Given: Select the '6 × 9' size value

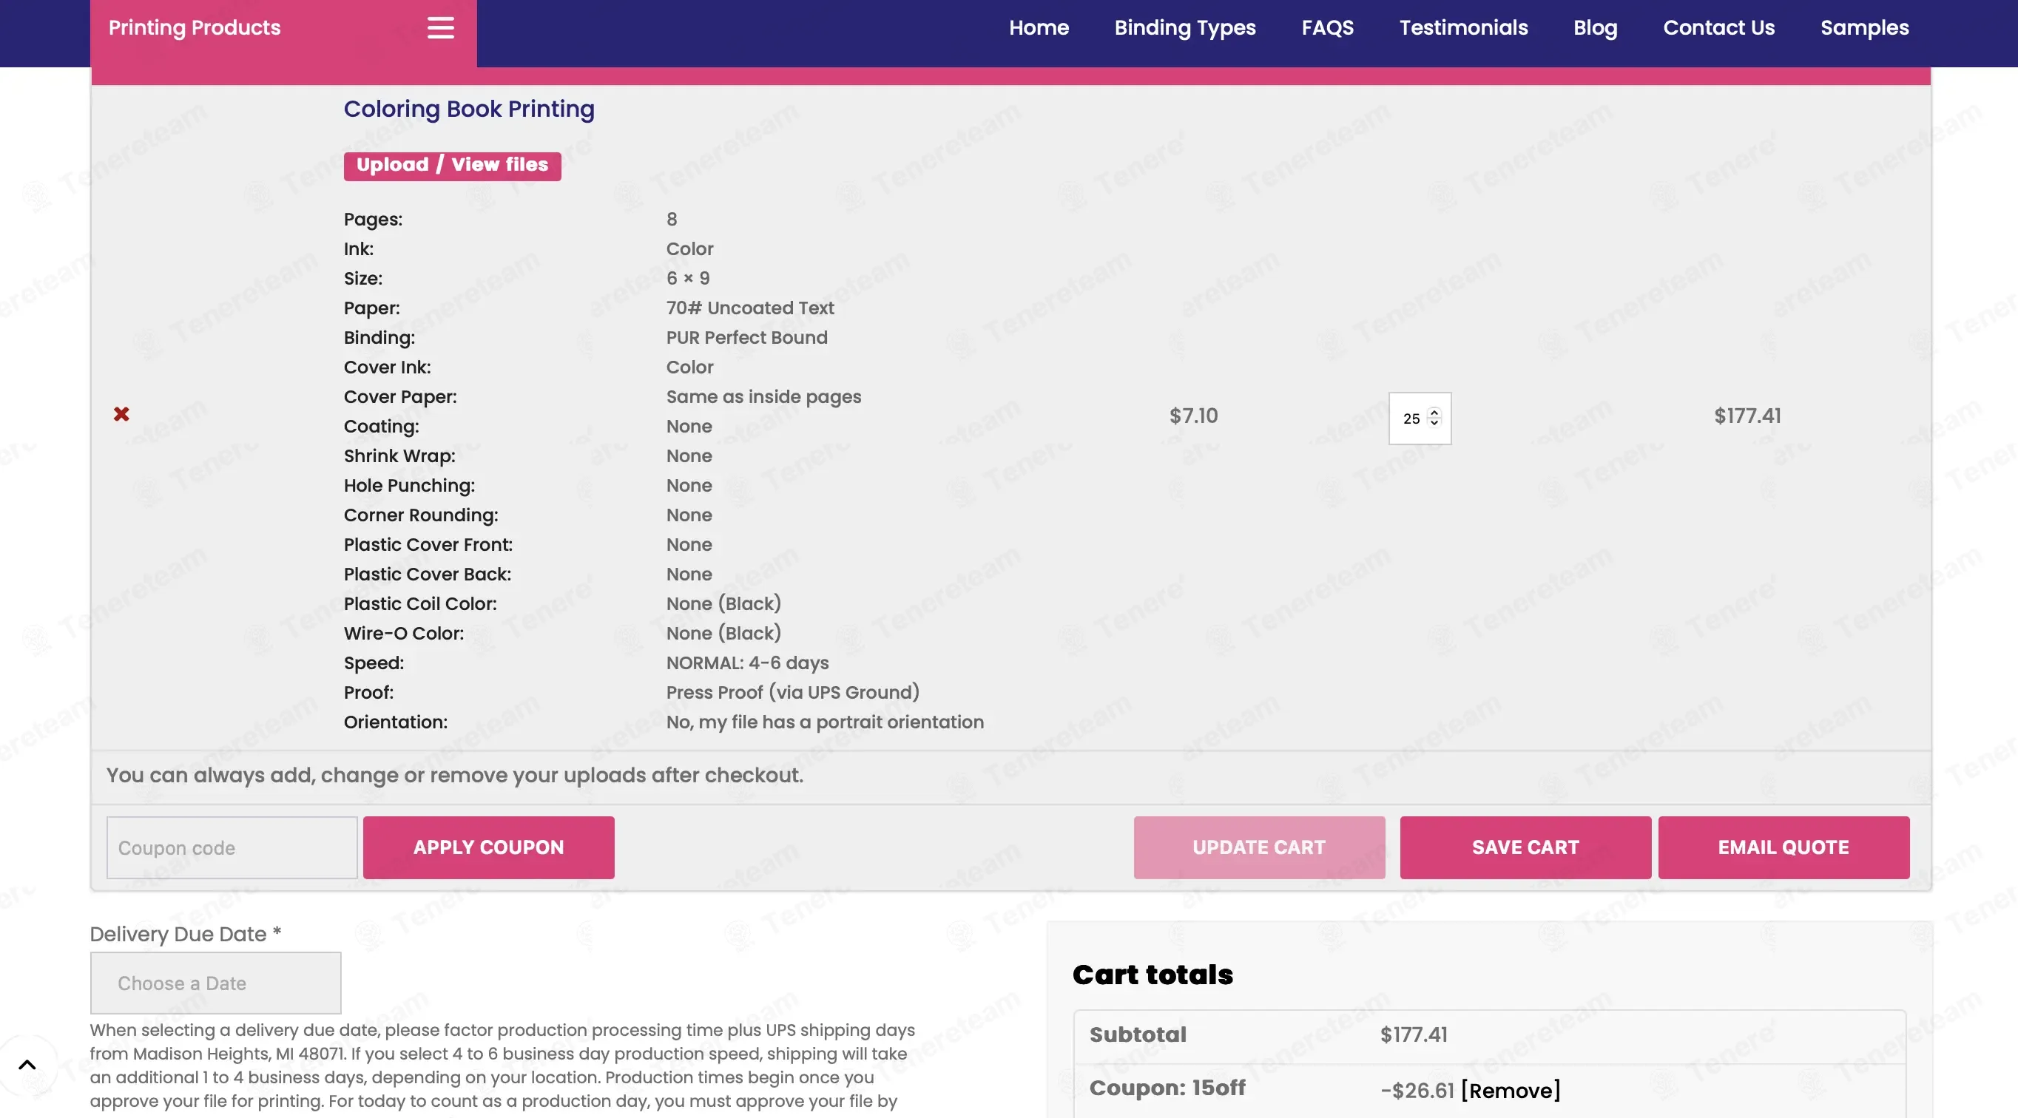Looking at the screenshot, I should click(x=688, y=278).
